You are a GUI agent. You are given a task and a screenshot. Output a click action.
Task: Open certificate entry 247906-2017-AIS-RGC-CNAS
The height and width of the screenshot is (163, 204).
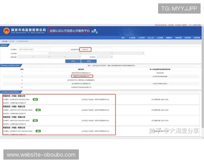[x=101, y=99]
